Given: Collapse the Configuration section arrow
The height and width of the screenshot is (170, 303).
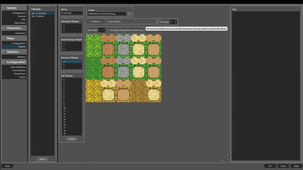Looking at the screenshot, I should [x=3, y=62].
